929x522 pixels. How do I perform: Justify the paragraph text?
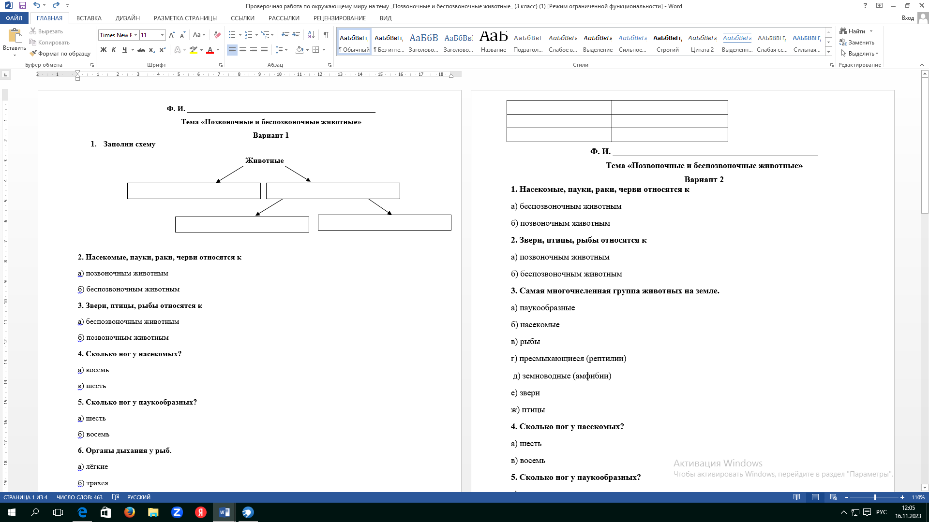pyautogui.click(x=264, y=50)
